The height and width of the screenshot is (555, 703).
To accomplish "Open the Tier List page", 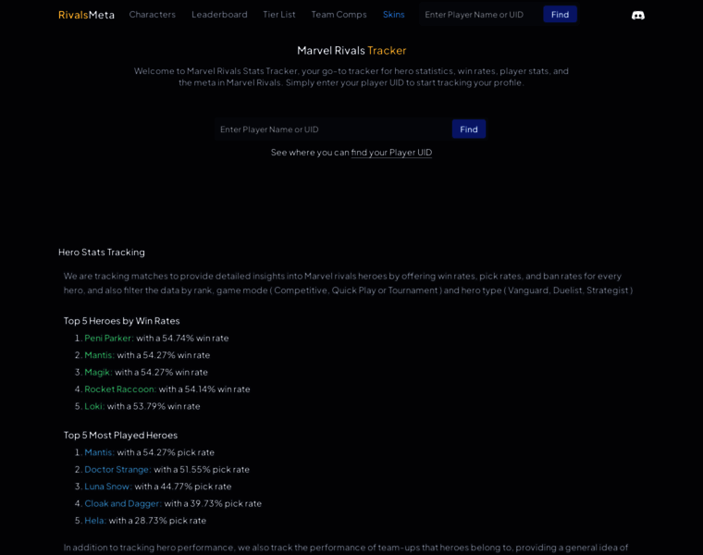I will 278,15.
